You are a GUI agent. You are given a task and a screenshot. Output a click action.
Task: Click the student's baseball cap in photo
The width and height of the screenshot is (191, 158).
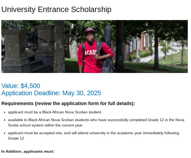click(90, 30)
